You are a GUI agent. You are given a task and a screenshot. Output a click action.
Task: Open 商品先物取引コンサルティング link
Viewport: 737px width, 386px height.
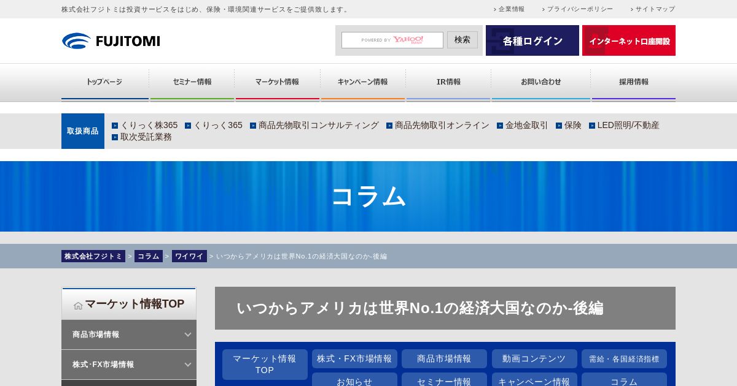click(x=314, y=125)
